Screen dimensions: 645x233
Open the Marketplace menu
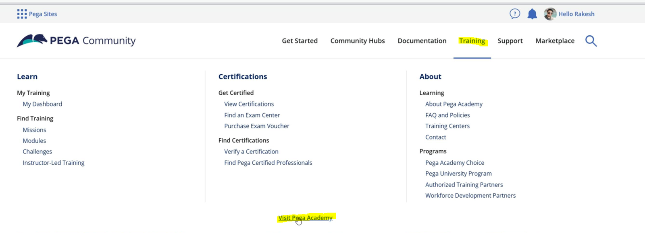click(555, 41)
